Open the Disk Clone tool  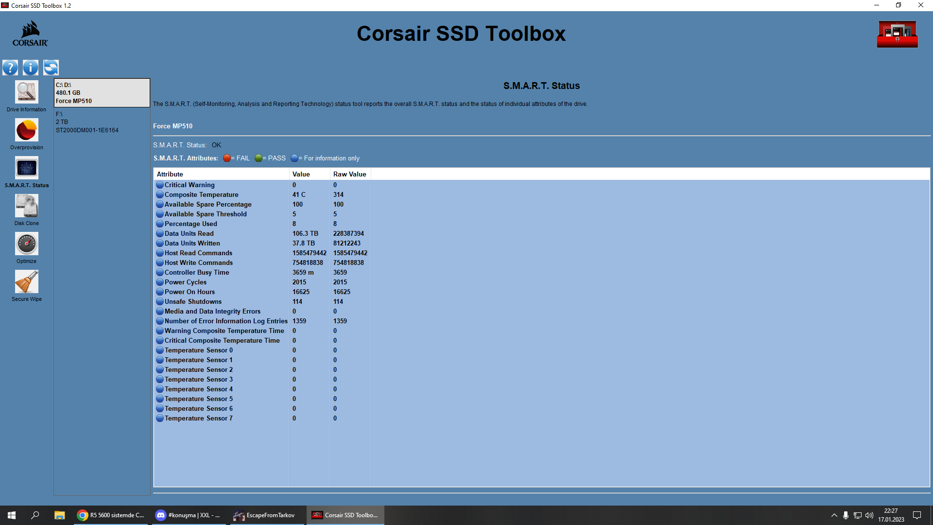point(26,206)
